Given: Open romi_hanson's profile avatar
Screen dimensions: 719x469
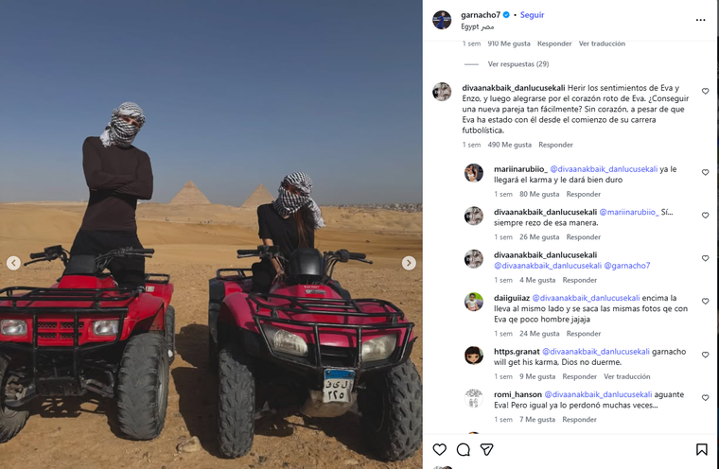Looking at the screenshot, I should click(474, 398).
